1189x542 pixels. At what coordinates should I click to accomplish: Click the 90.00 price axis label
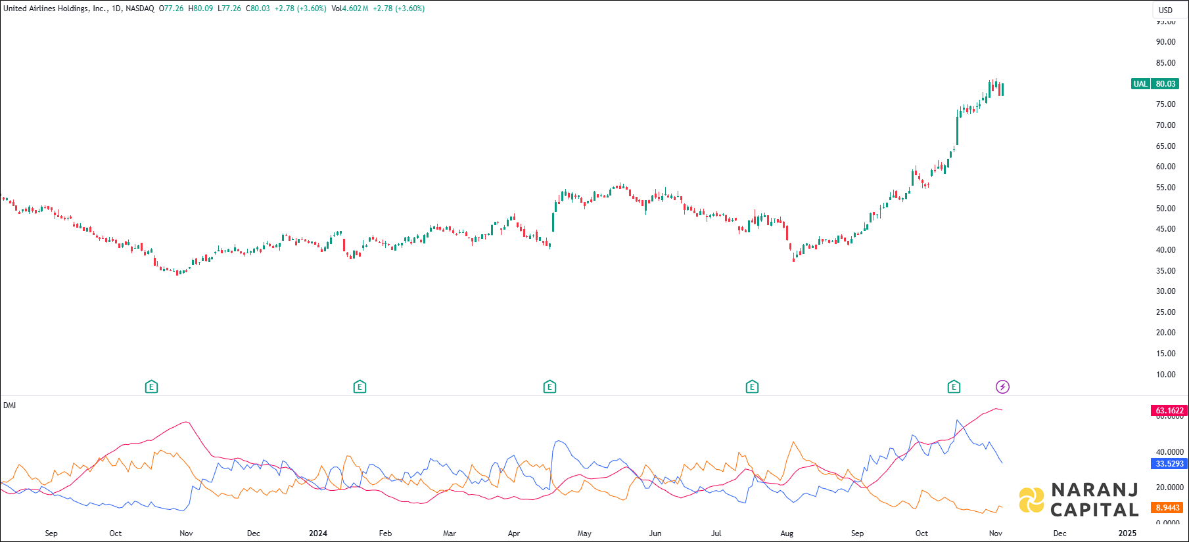1166,42
